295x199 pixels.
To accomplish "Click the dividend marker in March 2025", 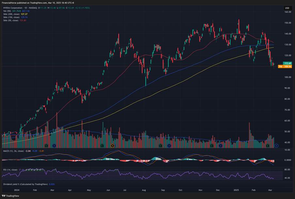I will pyautogui.click(x=276, y=145).
